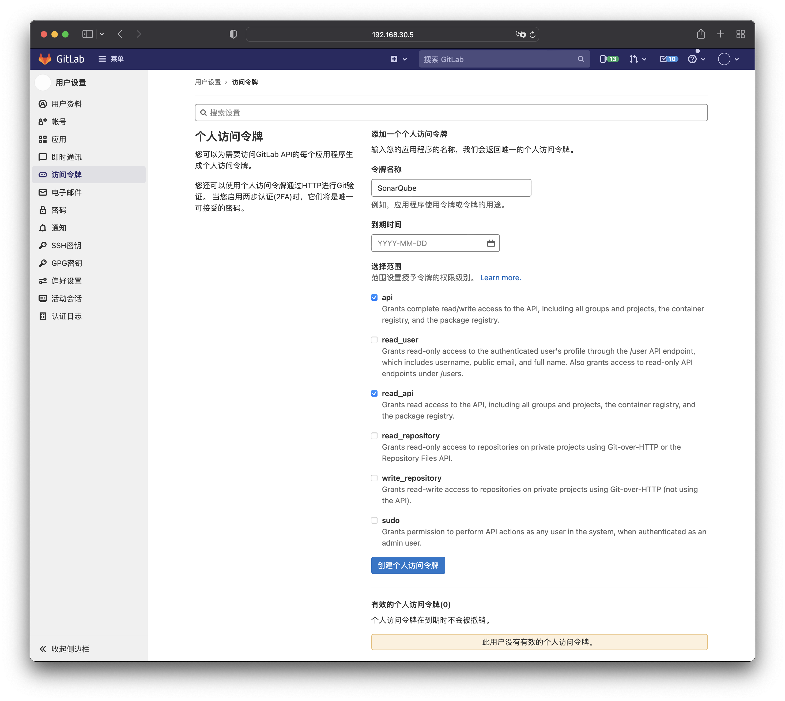This screenshot has height=701, width=785.
Task: Open the to-do list icon showing 10
Action: (669, 59)
